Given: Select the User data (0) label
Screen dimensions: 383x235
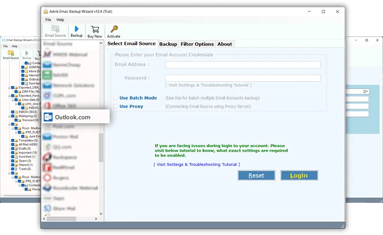Looking at the screenshot, I should [x=31, y=100].
